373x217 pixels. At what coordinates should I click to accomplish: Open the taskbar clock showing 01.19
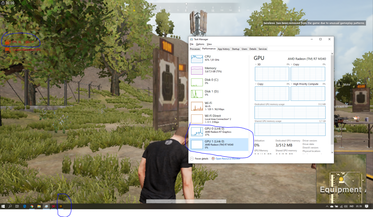pos(358,206)
